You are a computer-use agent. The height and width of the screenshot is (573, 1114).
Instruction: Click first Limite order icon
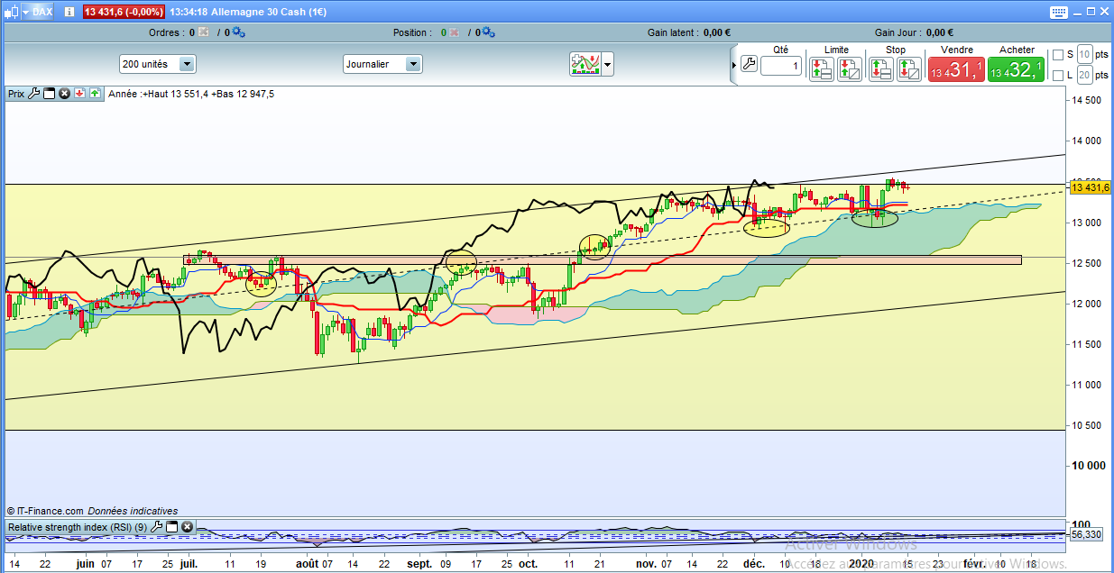(821, 68)
